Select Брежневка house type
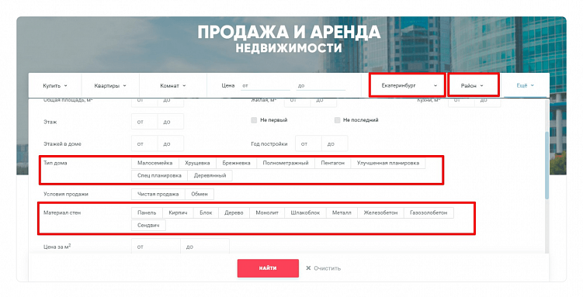Viewport: 583px width, 297px height. [236, 163]
